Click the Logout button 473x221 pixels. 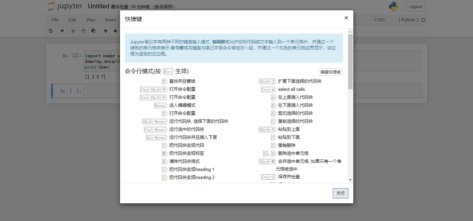click(416, 7)
